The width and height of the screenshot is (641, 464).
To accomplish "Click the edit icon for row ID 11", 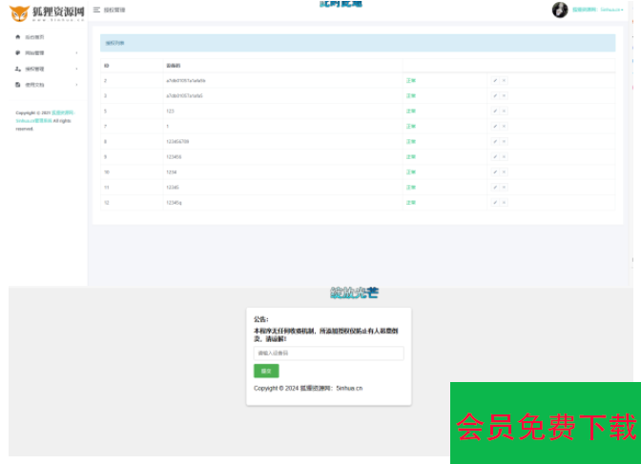I will pyautogui.click(x=495, y=188).
